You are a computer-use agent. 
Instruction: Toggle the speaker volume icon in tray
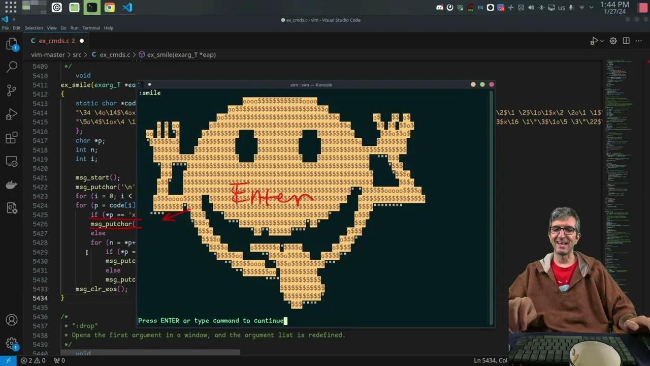pyautogui.click(x=531, y=8)
